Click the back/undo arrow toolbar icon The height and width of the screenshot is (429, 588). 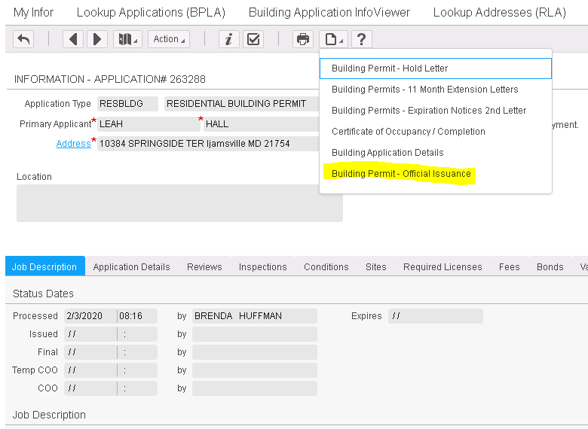click(23, 39)
